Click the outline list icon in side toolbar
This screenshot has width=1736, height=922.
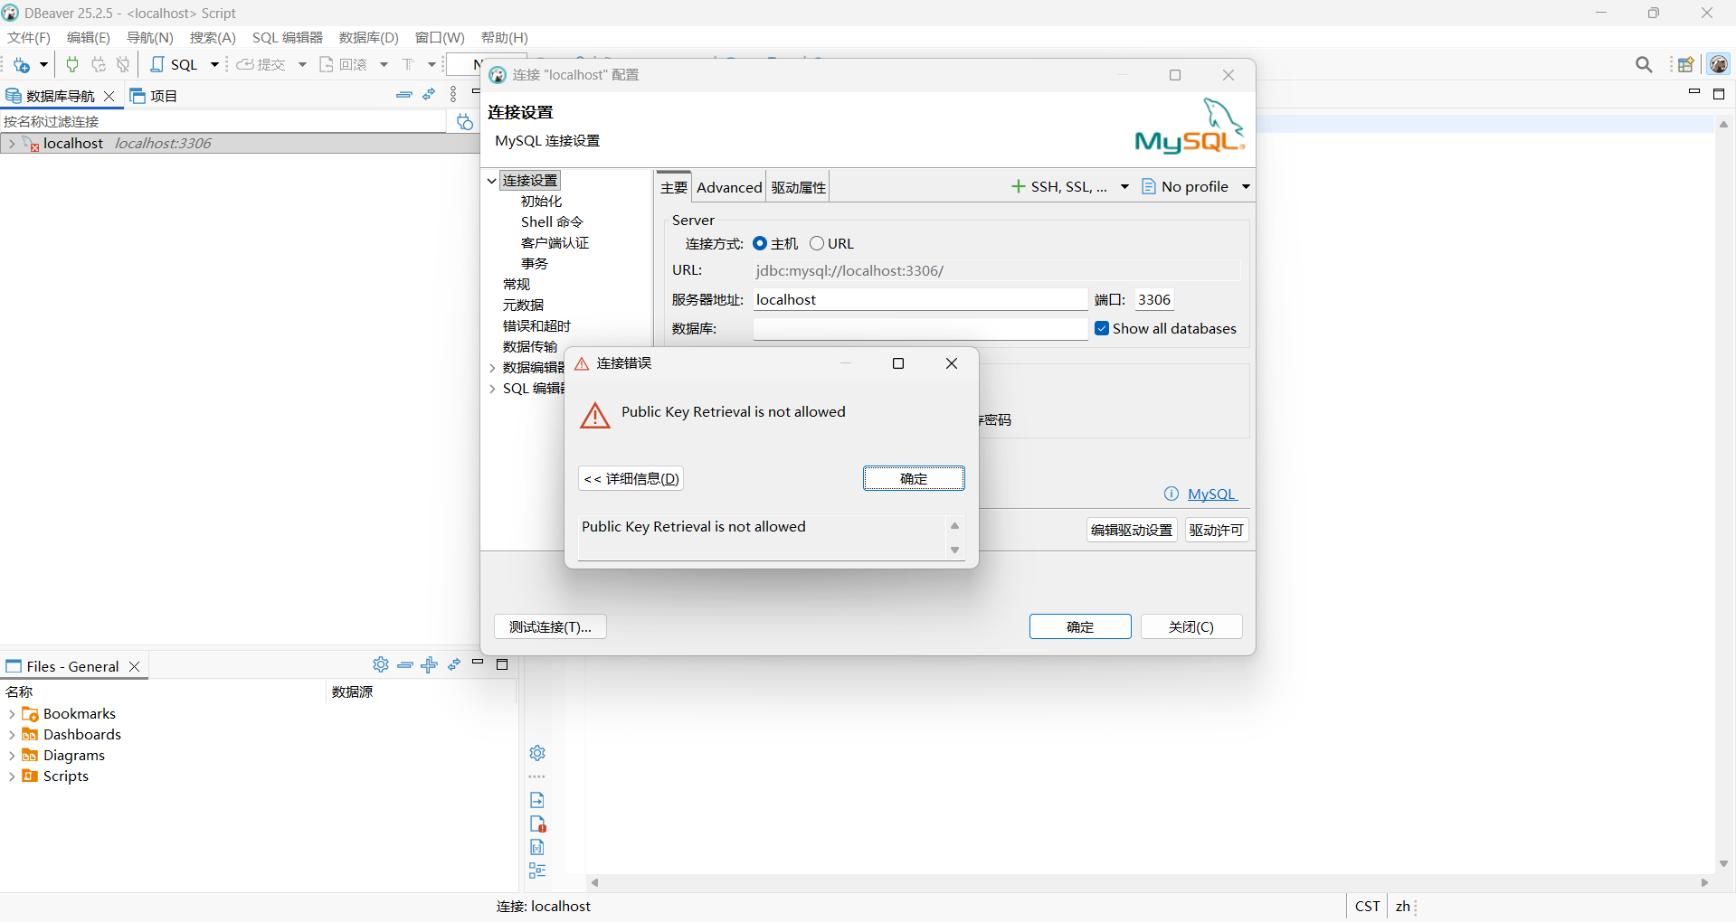tap(537, 870)
